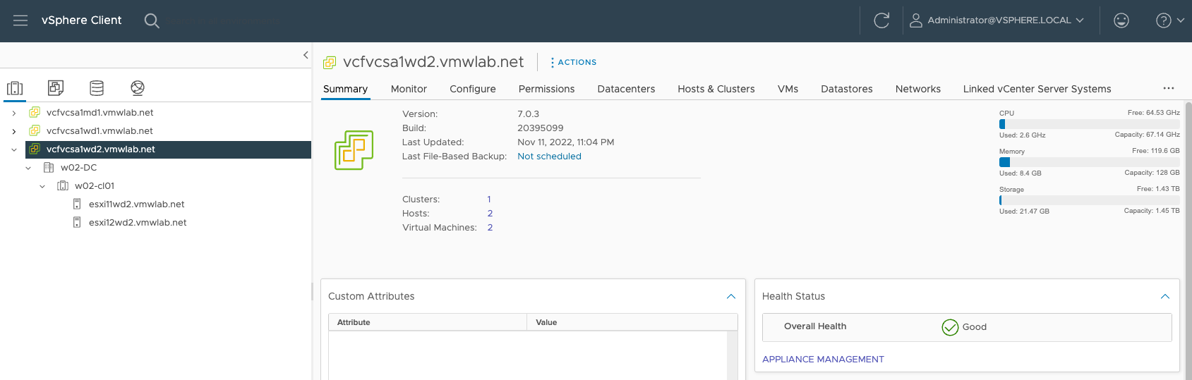Click the Storage usage bar
1192x380 pixels.
coord(1089,200)
